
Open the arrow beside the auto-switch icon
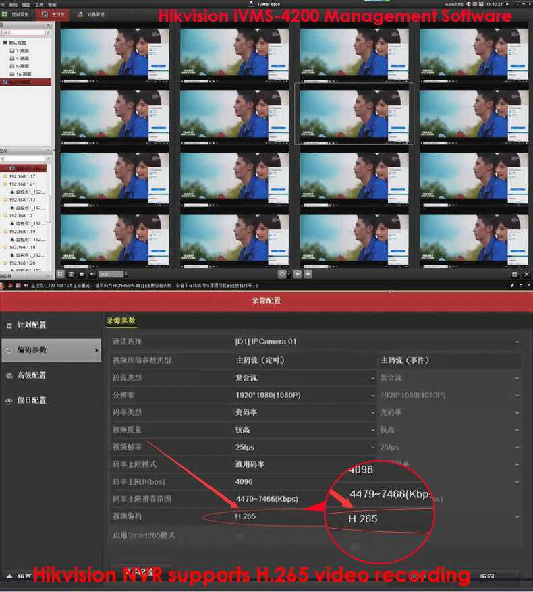click(289, 275)
